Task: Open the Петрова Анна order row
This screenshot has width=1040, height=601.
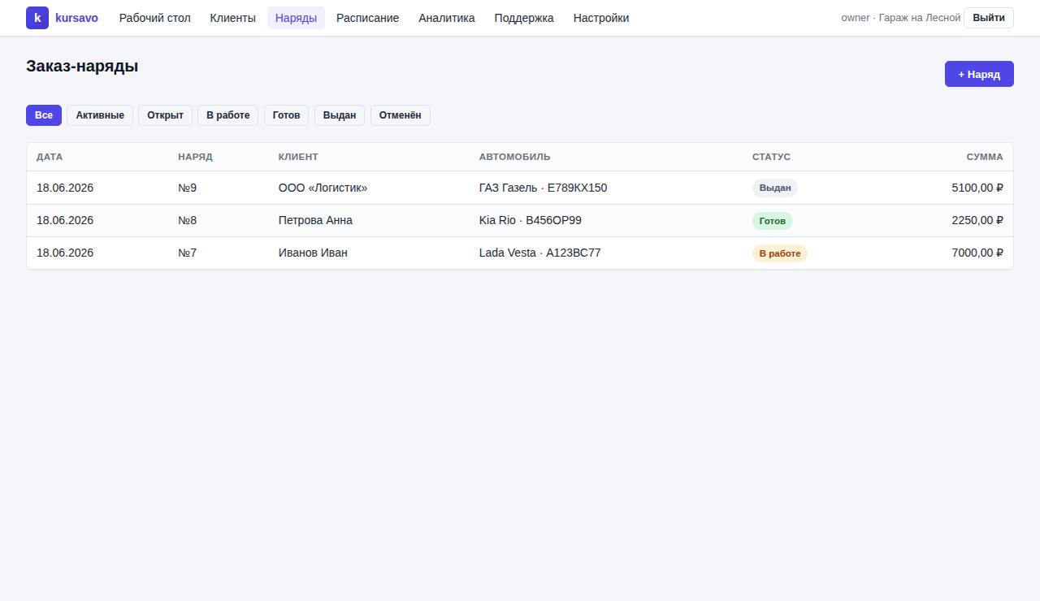Action: tap(520, 220)
